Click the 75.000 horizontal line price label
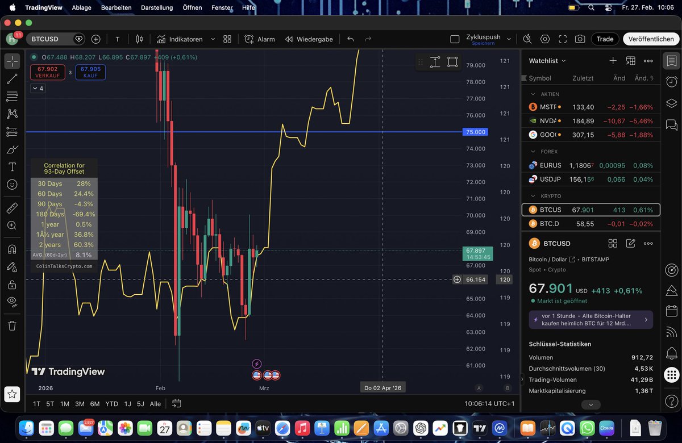The width and height of the screenshot is (682, 443). coord(476,132)
